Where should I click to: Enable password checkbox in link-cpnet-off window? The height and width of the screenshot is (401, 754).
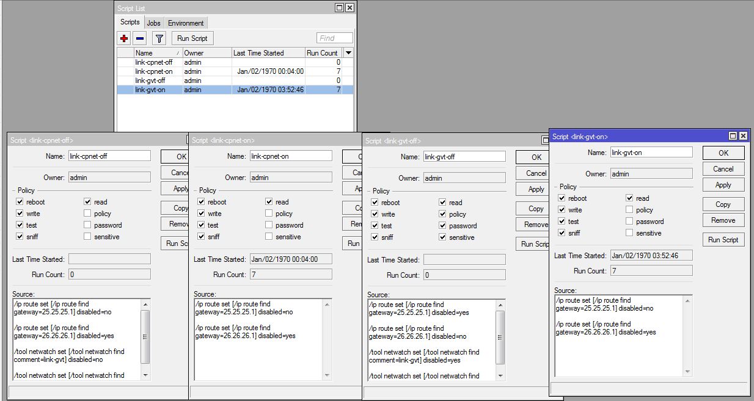tap(88, 225)
